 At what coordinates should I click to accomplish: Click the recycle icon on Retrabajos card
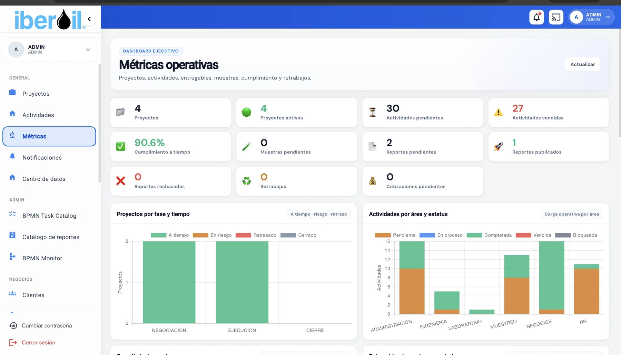tap(247, 181)
